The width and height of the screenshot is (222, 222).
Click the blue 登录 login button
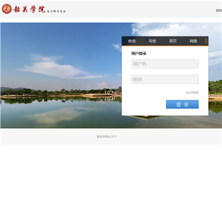tap(183, 104)
